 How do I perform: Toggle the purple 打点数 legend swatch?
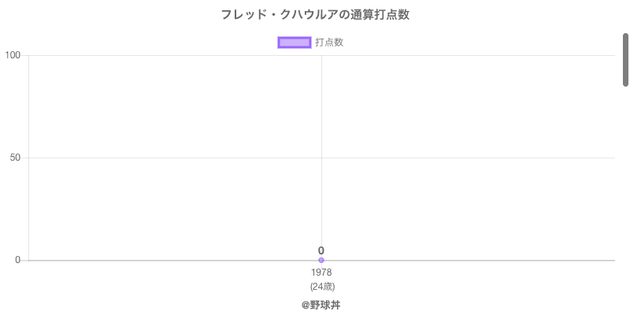[295, 43]
